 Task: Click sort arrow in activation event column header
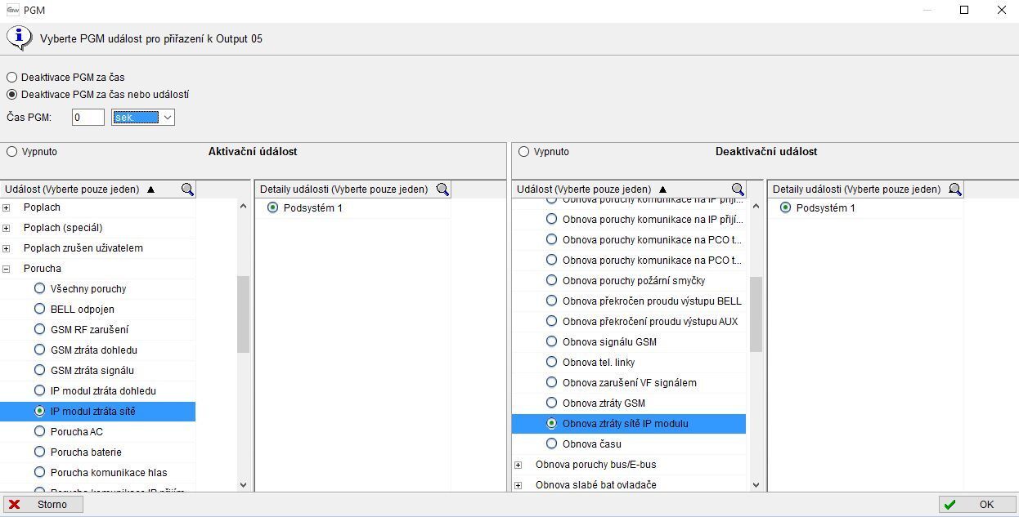pyautogui.click(x=150, y=189)
